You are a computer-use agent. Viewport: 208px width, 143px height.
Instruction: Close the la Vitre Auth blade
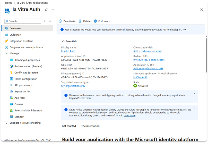[202, 10]
